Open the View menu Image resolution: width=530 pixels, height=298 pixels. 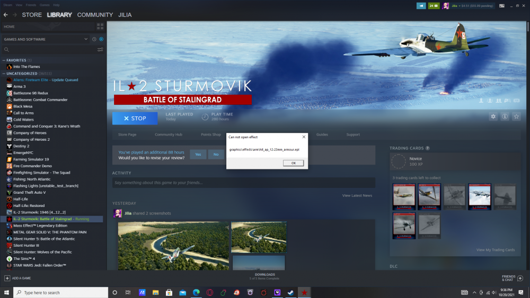pos(19,5)
